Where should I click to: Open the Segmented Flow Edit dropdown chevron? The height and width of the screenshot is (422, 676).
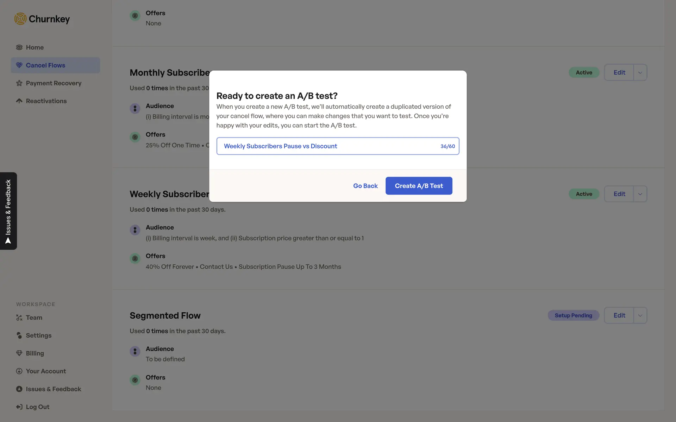coord(640,315)
